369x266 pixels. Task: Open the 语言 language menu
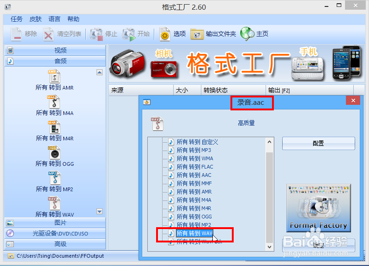(54, 19)
